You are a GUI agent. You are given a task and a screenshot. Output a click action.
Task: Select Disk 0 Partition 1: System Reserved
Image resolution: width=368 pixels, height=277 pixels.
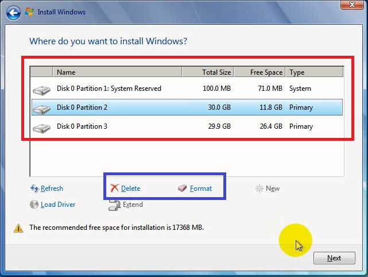(109, 89)
